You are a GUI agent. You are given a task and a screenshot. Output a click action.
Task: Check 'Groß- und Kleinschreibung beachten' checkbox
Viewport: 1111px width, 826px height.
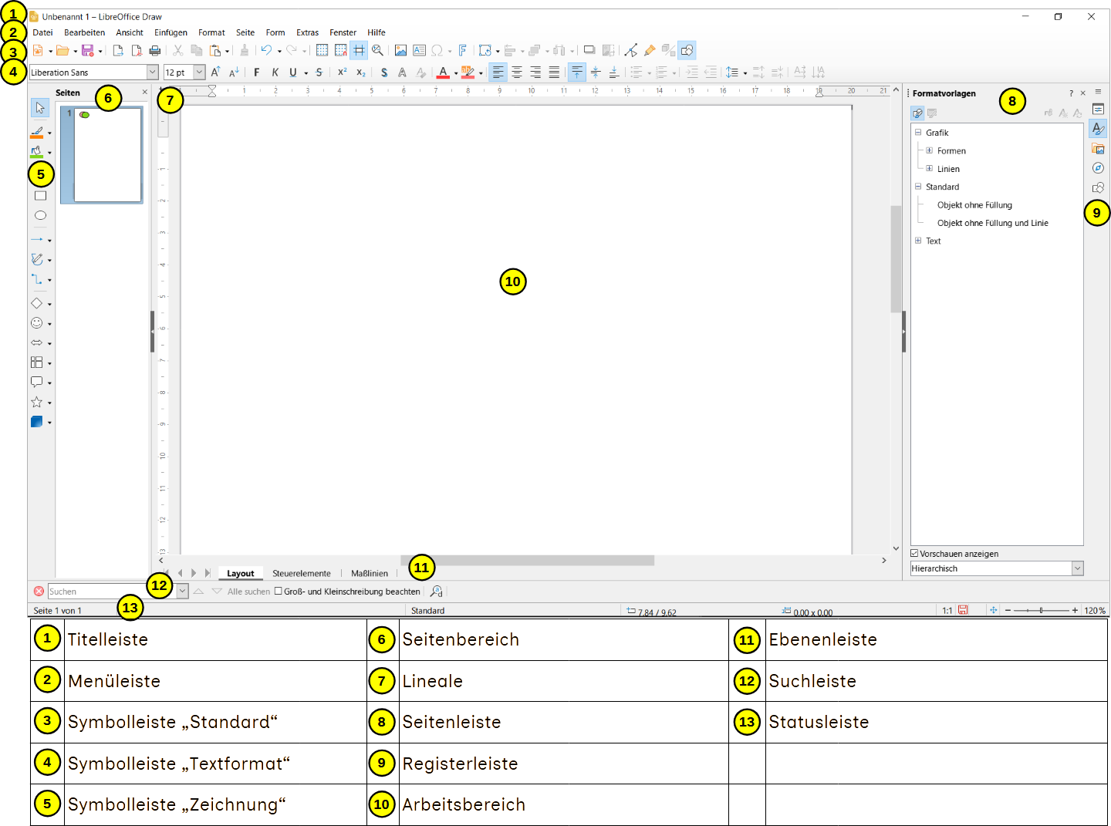279,592
